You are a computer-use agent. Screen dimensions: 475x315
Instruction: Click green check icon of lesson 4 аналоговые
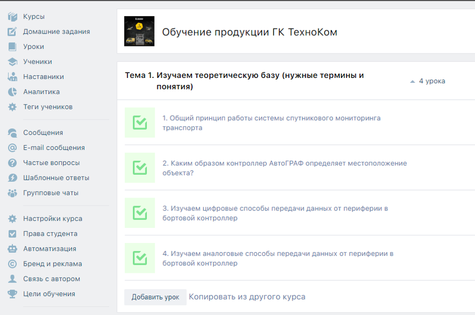pos(140,258)
